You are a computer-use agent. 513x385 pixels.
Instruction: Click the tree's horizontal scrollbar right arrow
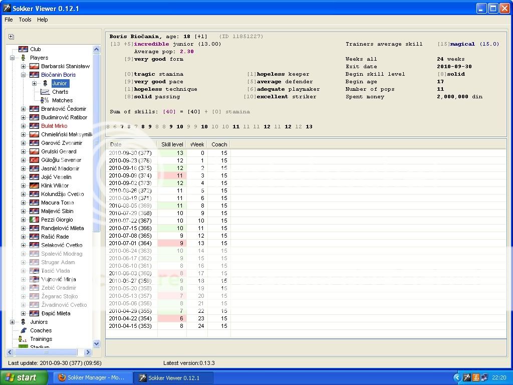tap(88, 352)
